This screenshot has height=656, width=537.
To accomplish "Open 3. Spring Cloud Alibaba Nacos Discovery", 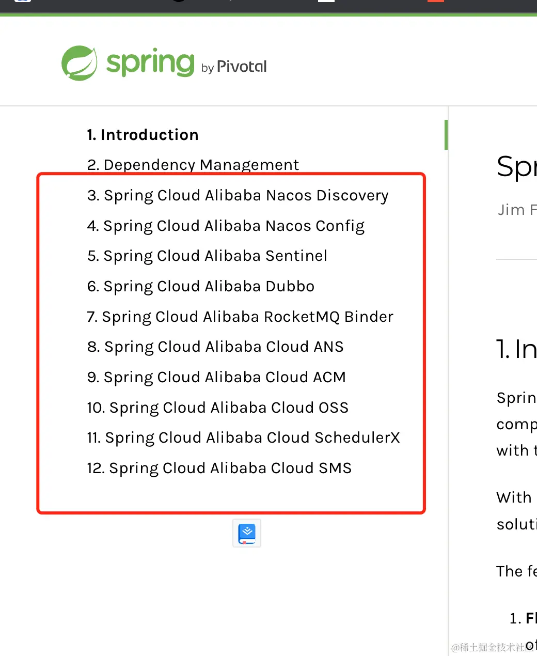I will 238,195.
